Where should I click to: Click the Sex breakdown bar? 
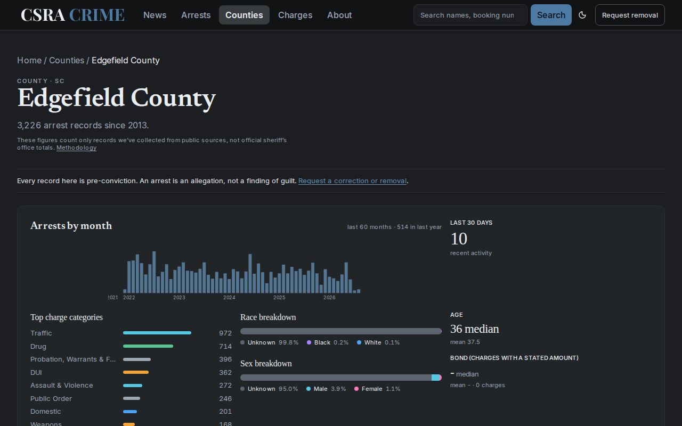tap(341, 378)
